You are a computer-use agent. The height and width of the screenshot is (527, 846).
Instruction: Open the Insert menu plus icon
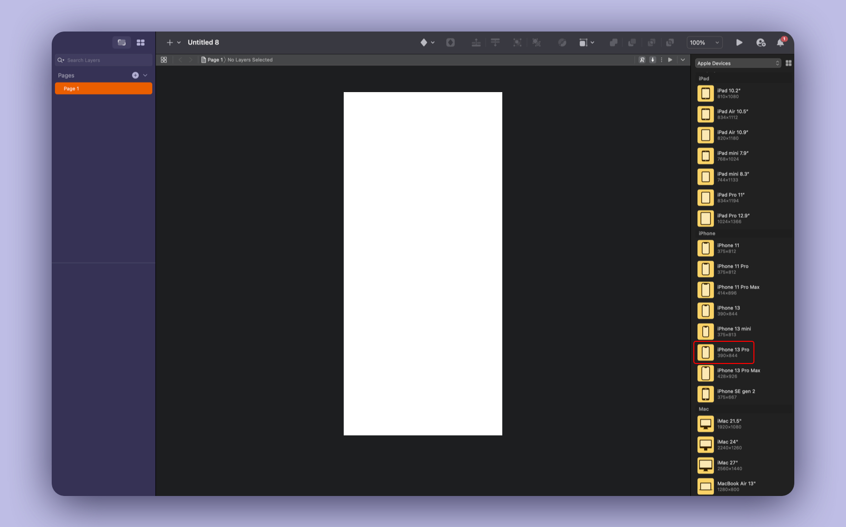[169, 42]
